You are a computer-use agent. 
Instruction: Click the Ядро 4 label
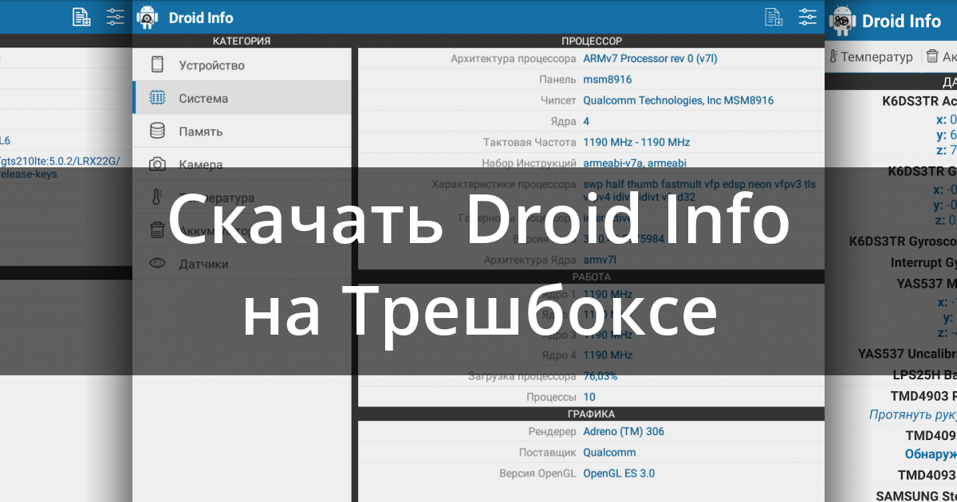[557, 355]
